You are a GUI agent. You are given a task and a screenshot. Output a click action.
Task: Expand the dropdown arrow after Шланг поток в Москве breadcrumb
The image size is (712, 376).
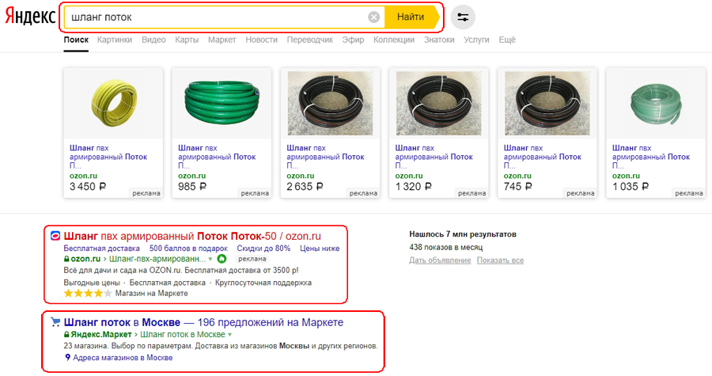[x=229, y=335]
